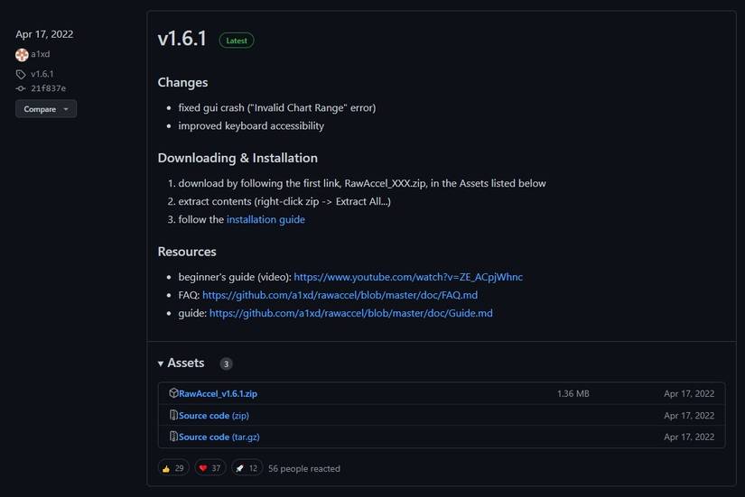This screenshot has height=497, width=745.
Task: Open the installation guide link
Action: coord(265,219)
